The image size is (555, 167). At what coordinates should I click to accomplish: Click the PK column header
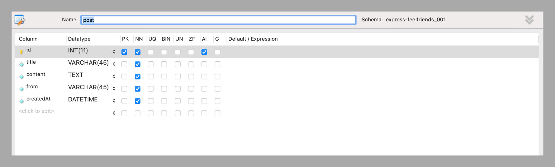(125, 39)
